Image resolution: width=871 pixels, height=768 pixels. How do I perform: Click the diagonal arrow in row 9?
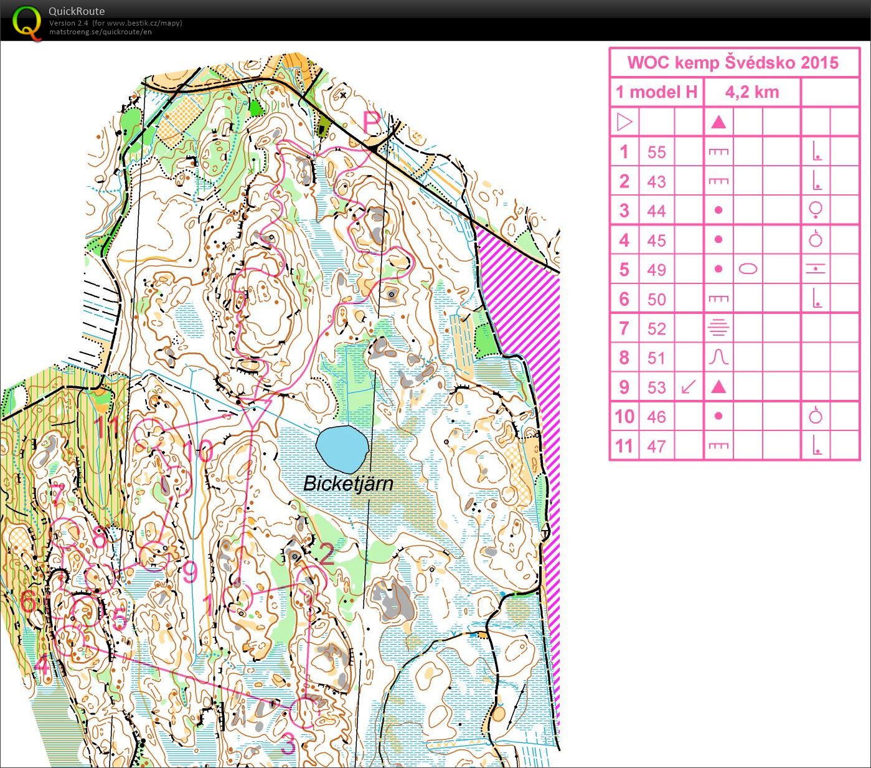tap(689, 387)
